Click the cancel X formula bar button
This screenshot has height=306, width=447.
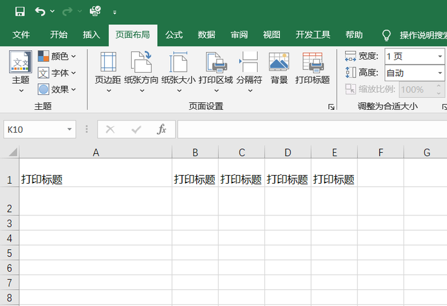[x=110, y=130]
